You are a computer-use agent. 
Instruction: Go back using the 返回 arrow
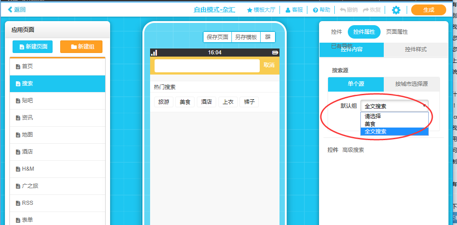(x=17, y=9)
